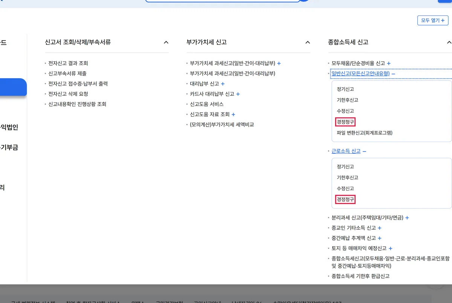
Task: Open 부가가치세 과세신고 link without plus icon
Action: tap(232, 73)
